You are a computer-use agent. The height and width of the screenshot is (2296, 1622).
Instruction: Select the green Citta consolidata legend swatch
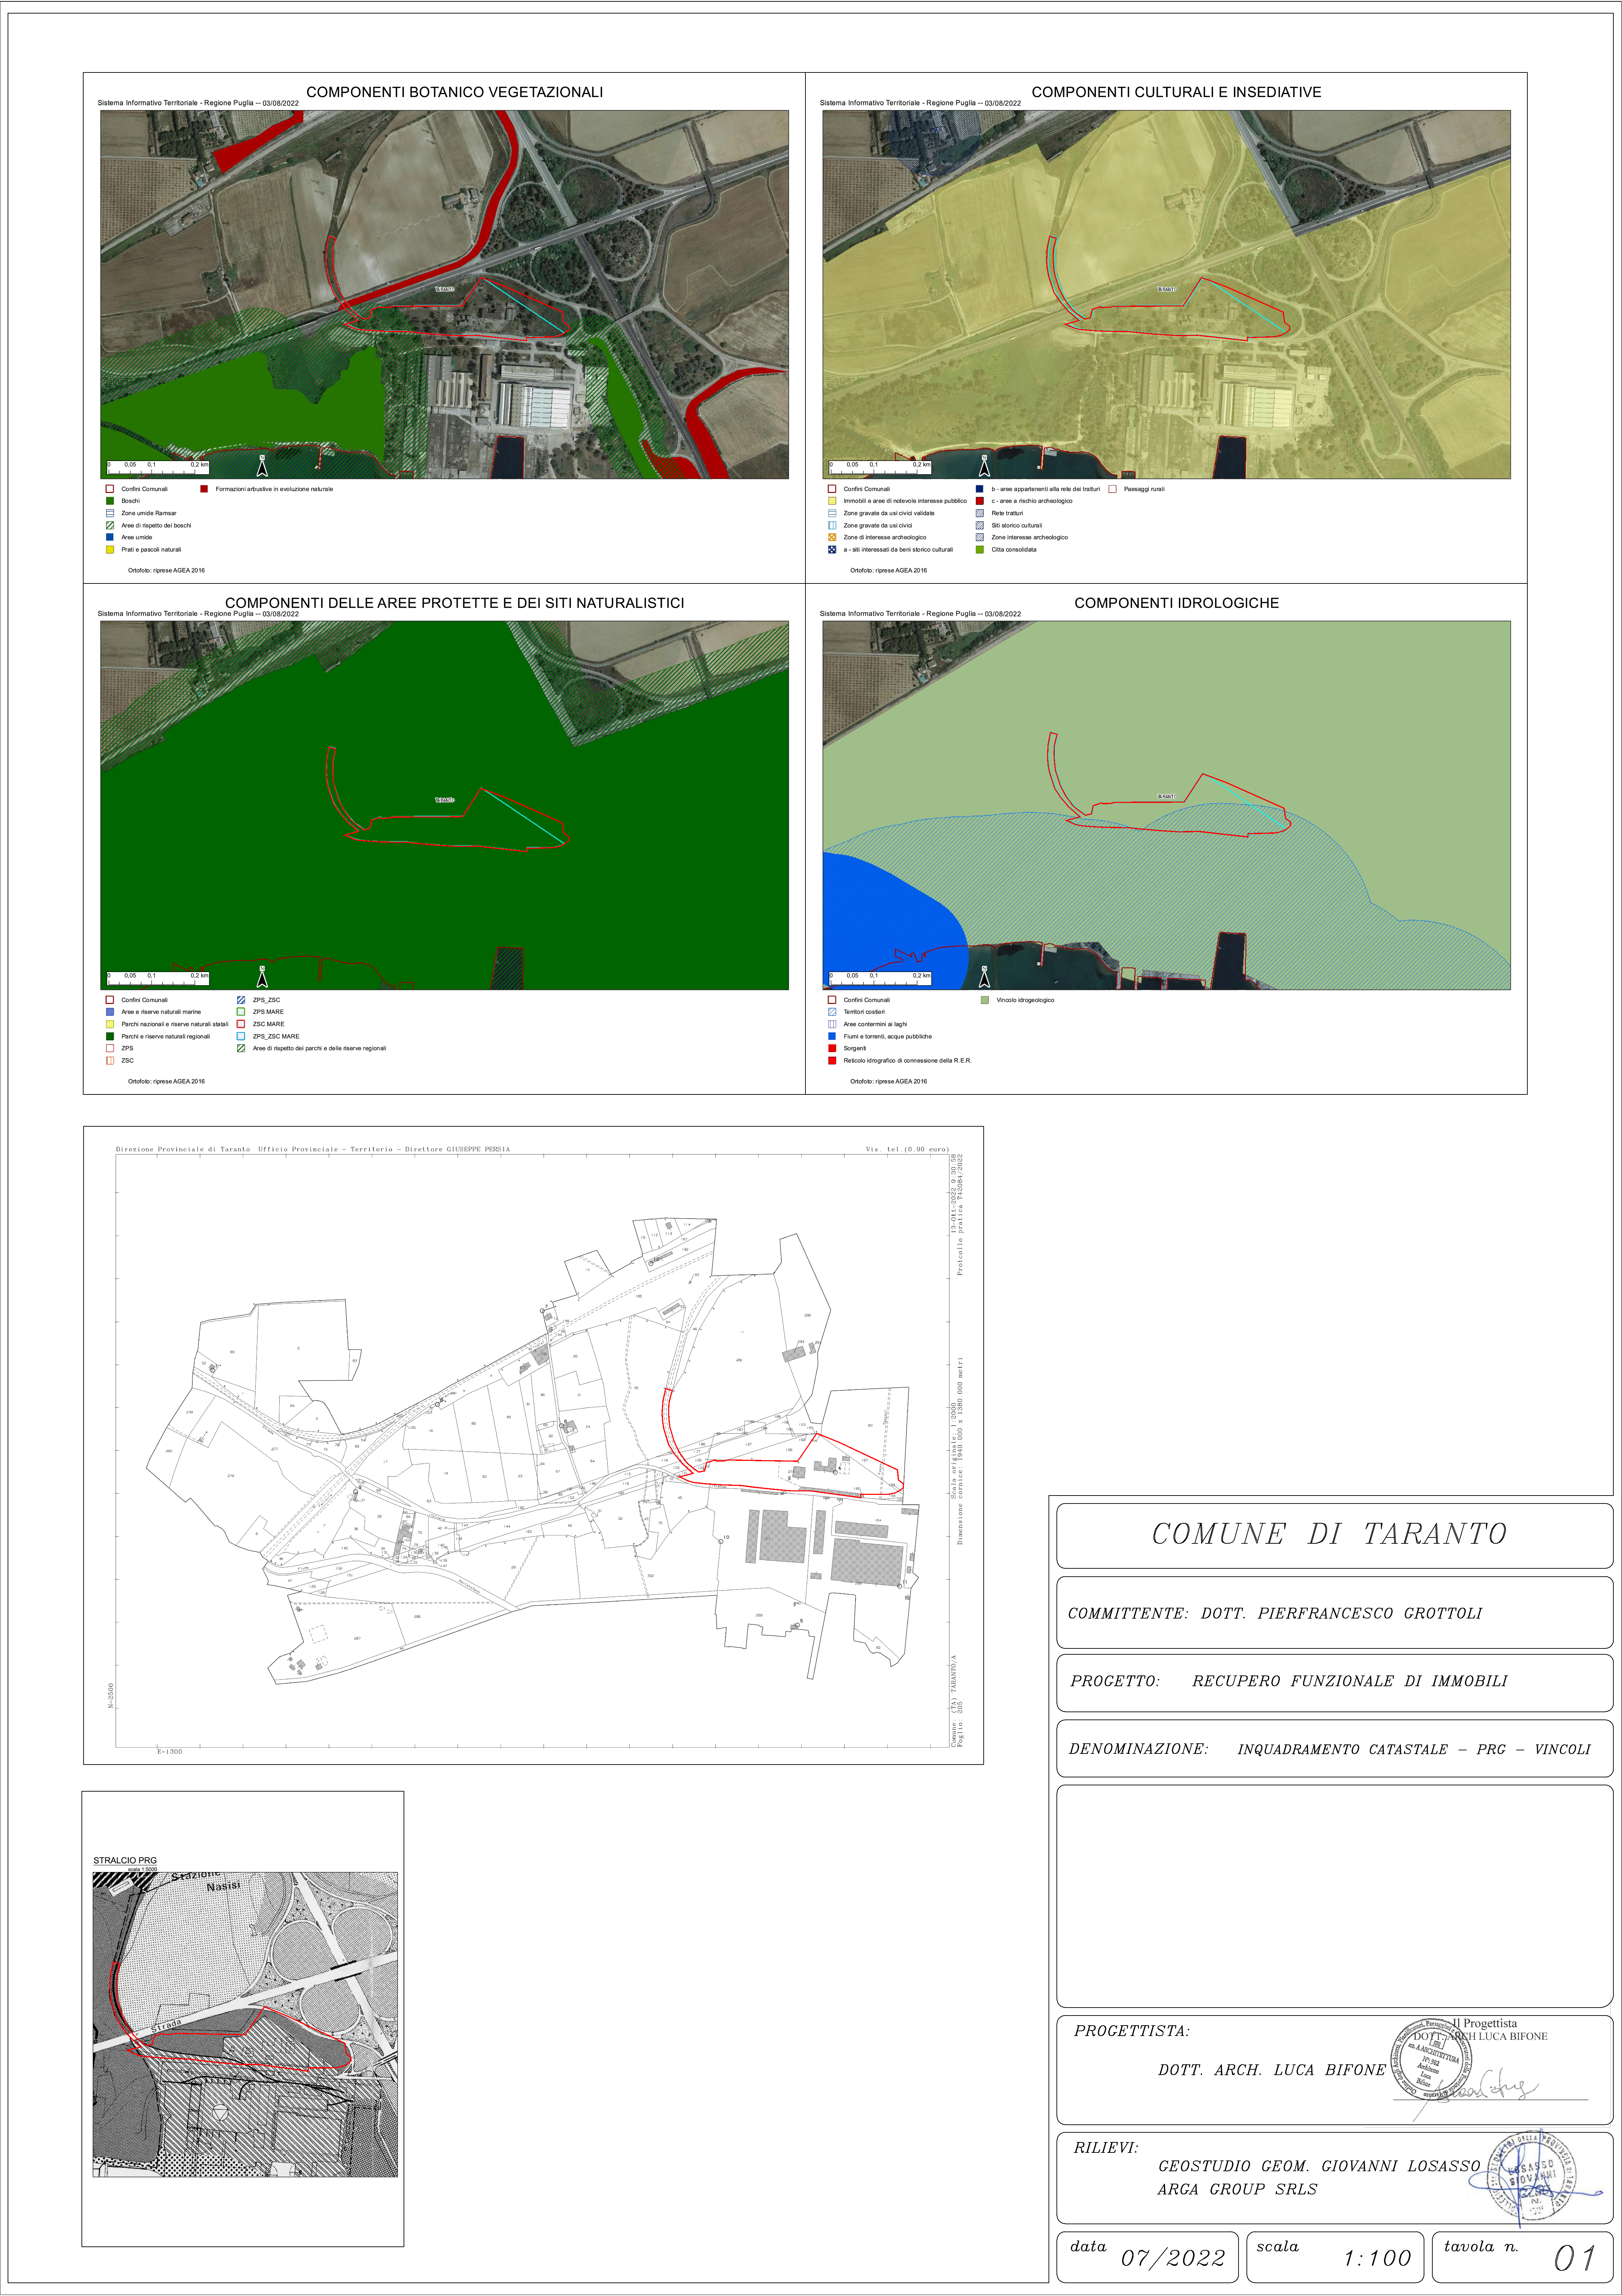click(x=980, y=549)
